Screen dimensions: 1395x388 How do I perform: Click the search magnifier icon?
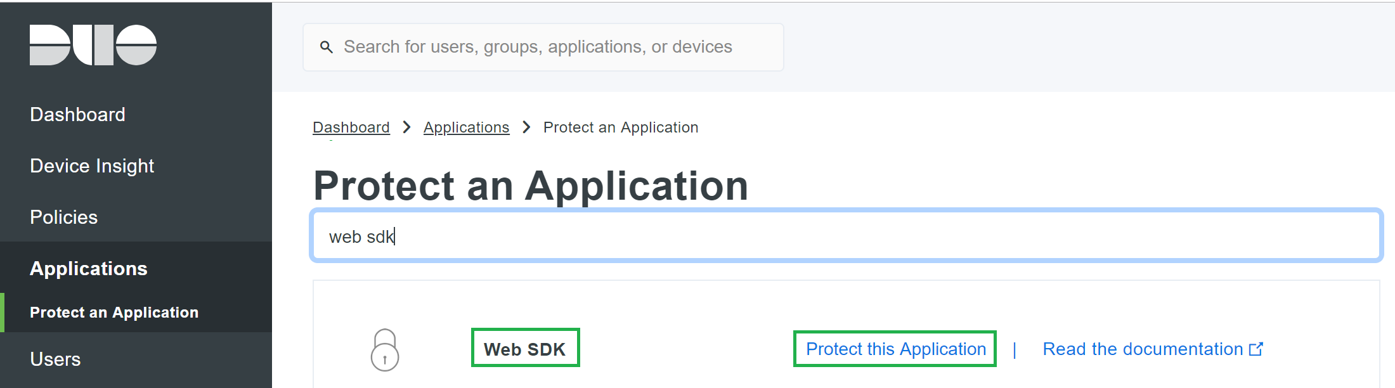coord(327,47)
